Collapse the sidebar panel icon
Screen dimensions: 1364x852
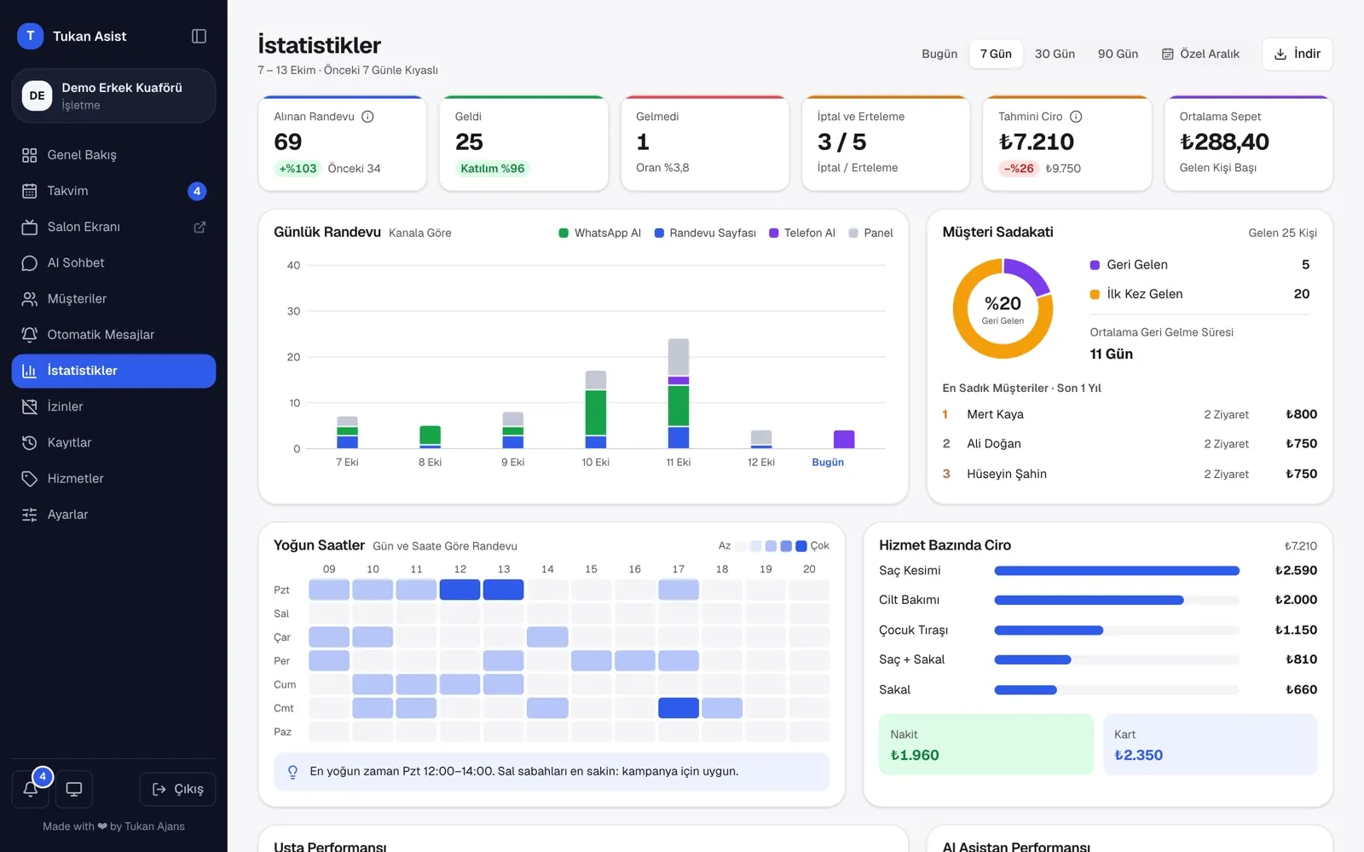click(x=199, y=36)
